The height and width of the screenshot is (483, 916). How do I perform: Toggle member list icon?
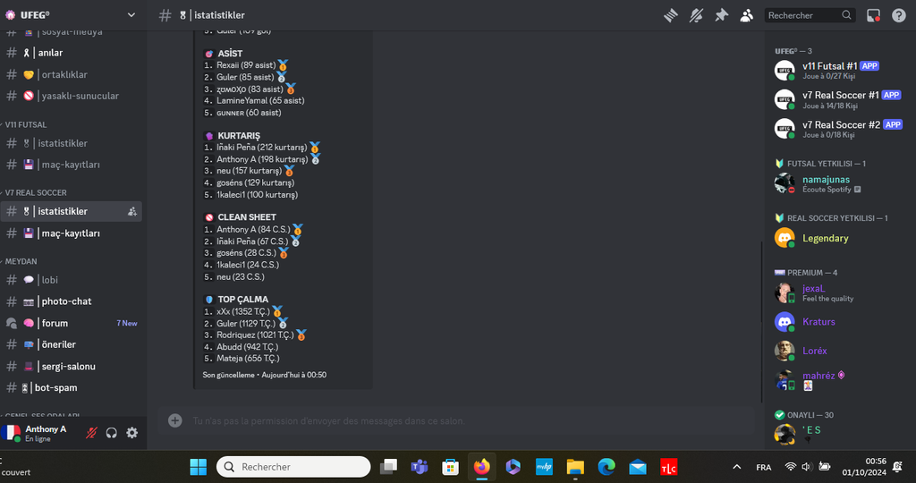point(747,15)
